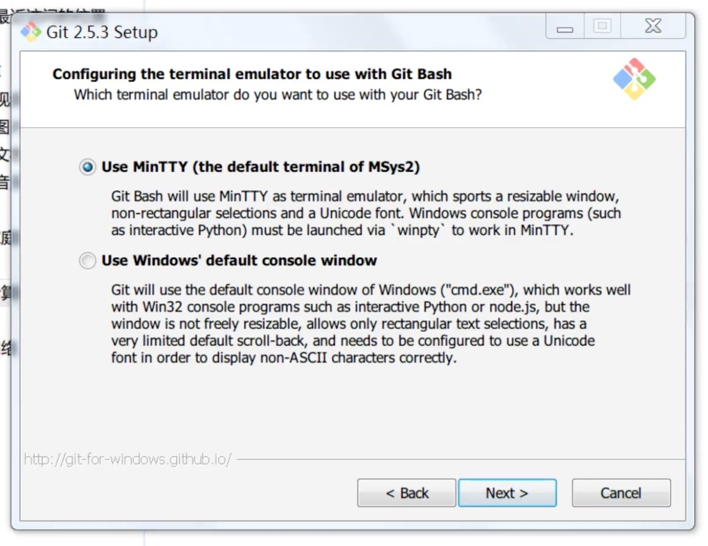
Task: Click the 'Which terminal emulator' subheading text
Action: tap(278, 95)
